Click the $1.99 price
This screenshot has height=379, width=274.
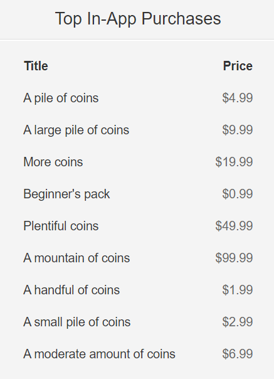237,289
